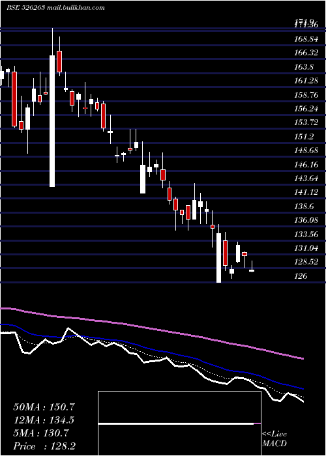Click the thick white 5MA line
Viewport: 326px width, 456px height.
pyautogui.click(x=151, y=362)
